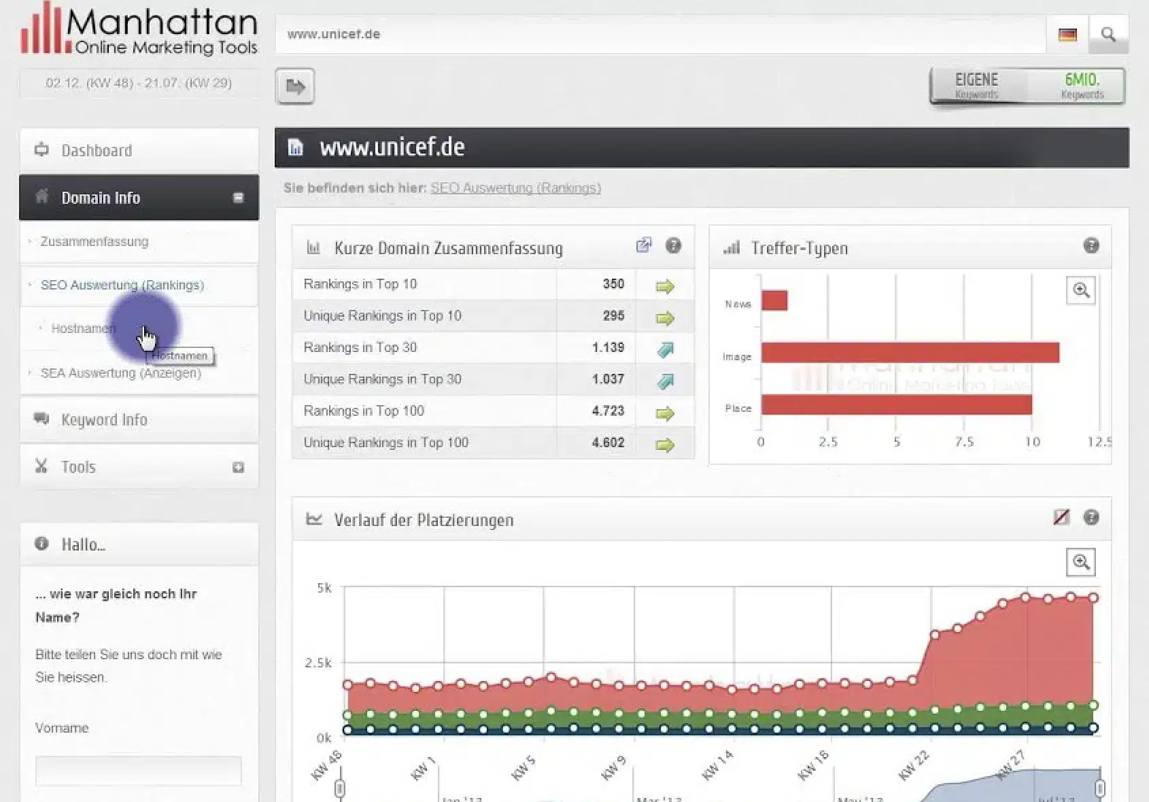
Task: Toggle chart line display in Verlauf der Platzierungen
Action: point(1061,518)
